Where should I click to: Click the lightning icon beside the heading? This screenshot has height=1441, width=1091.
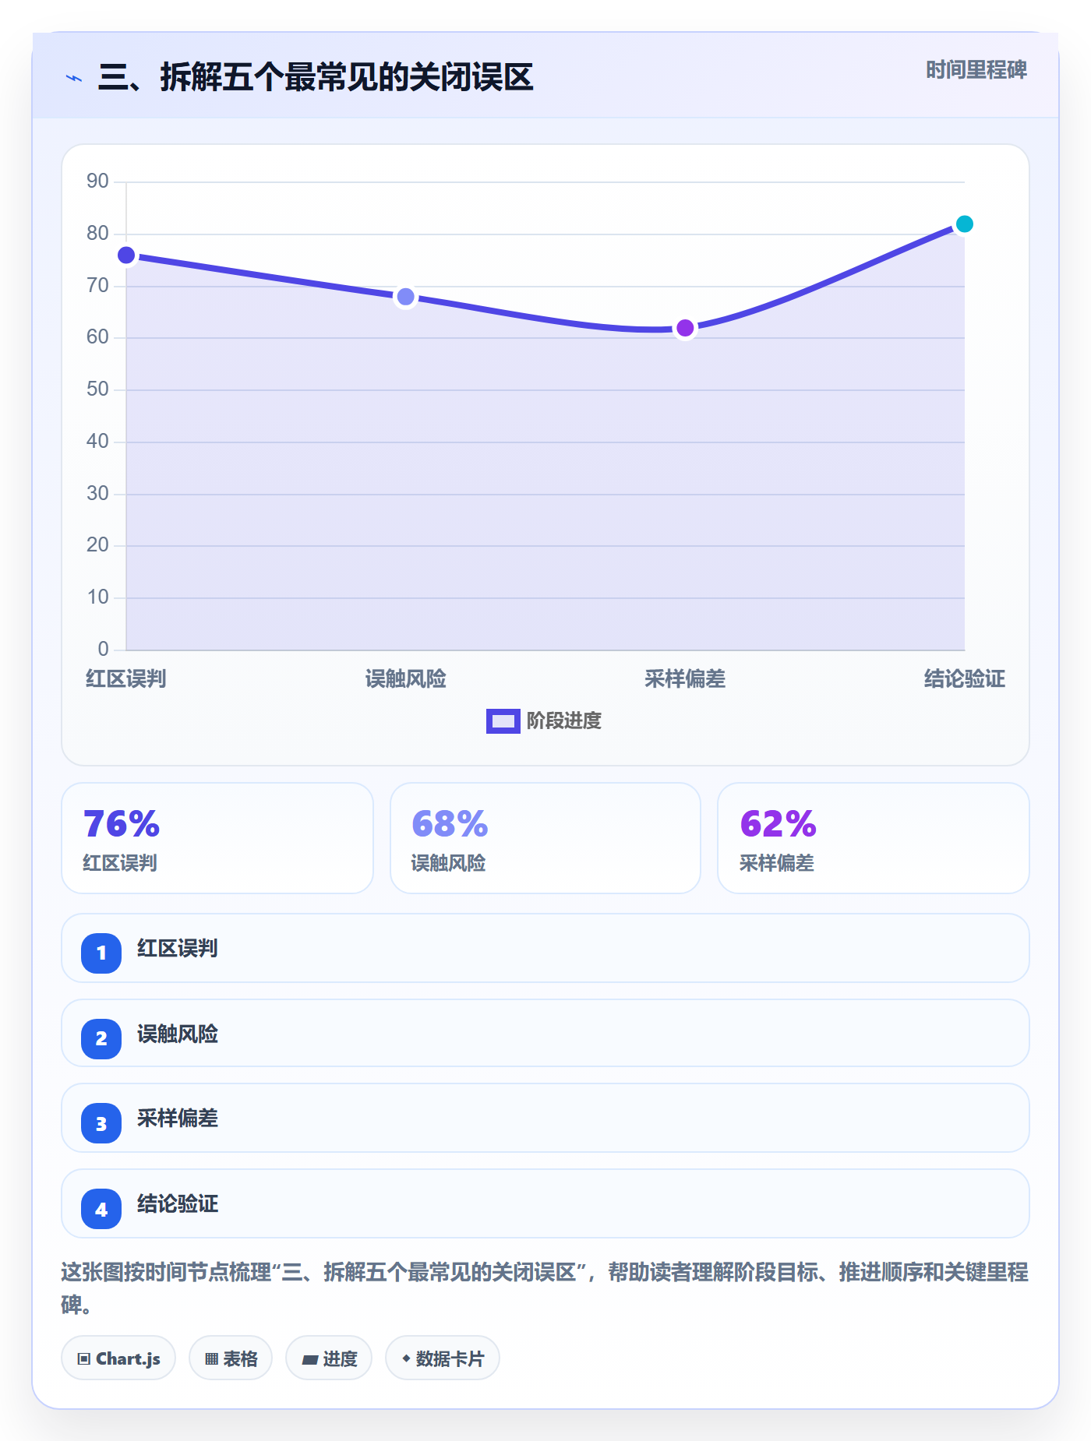point(74,78)
